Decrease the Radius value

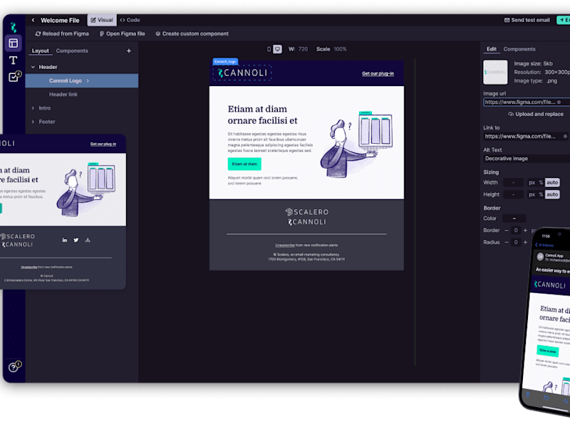(507, 242)
